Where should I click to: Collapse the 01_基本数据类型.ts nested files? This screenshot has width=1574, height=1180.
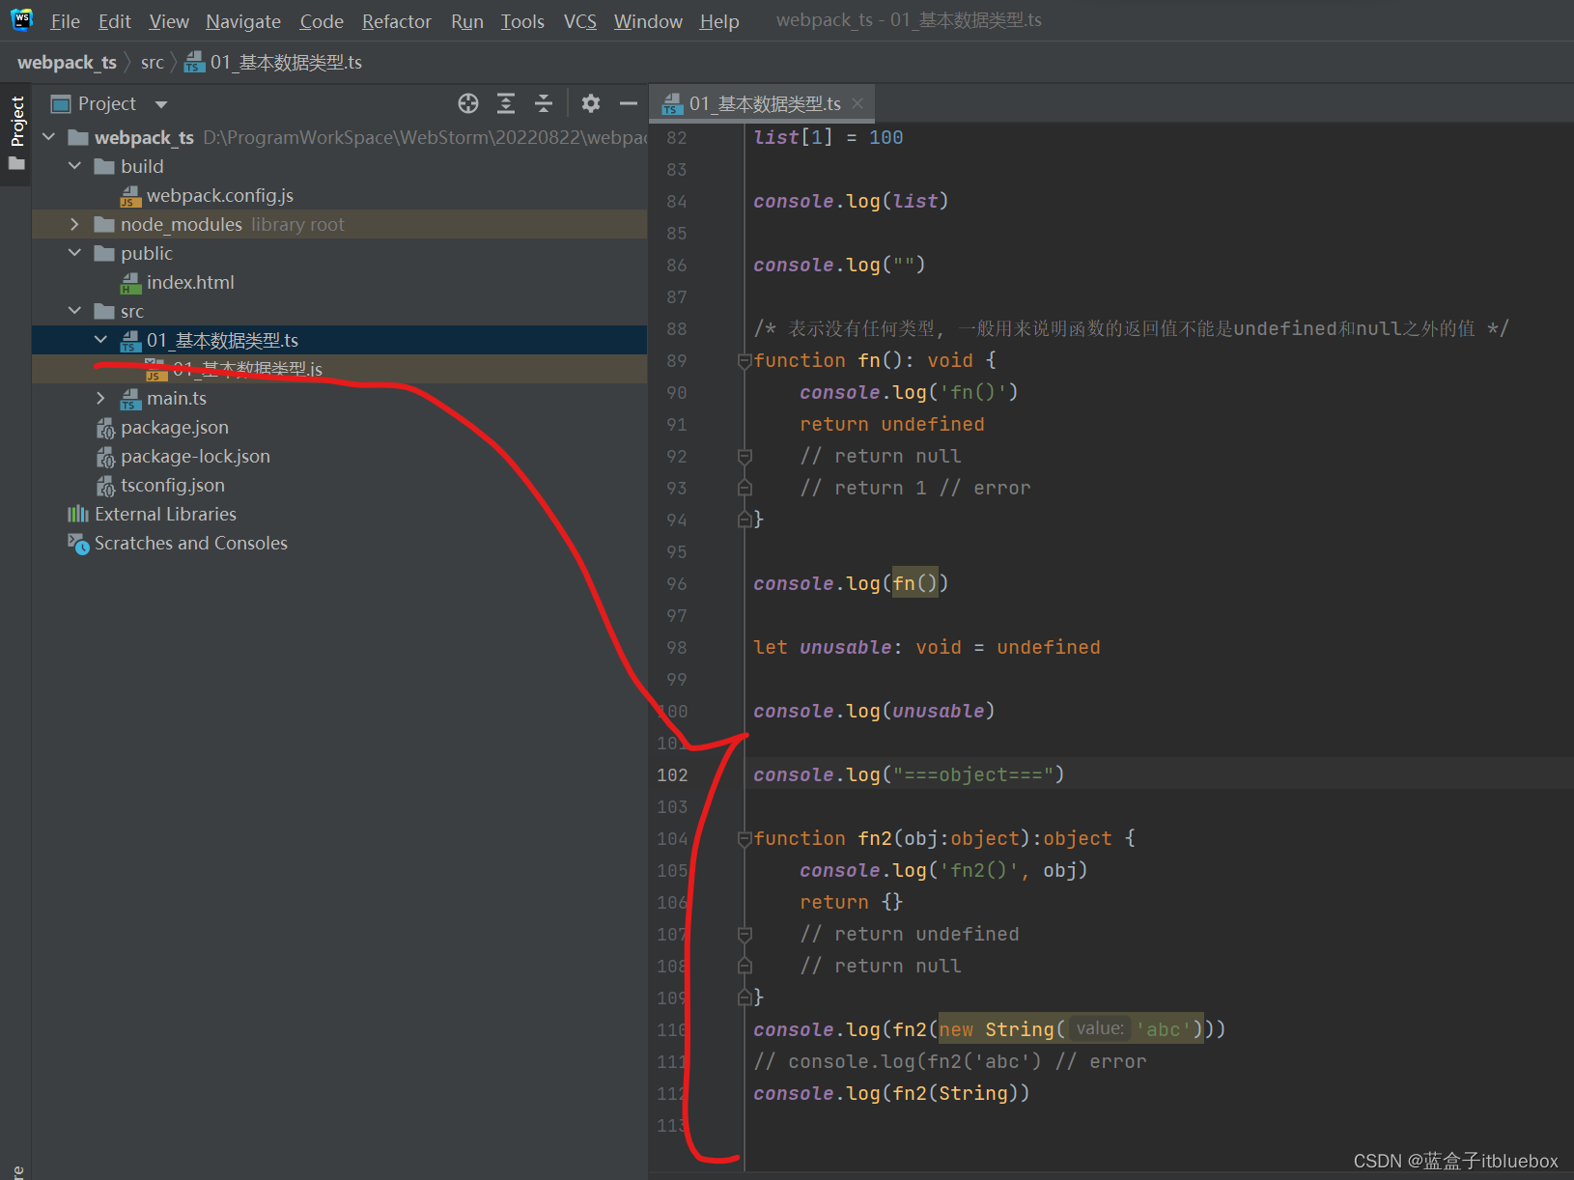101,340
